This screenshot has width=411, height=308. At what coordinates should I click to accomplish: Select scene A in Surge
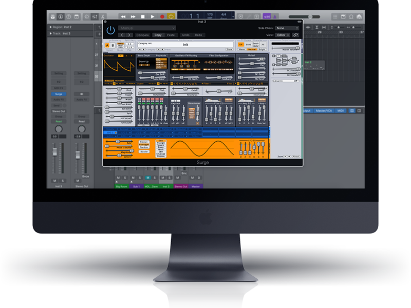(107, 46)
